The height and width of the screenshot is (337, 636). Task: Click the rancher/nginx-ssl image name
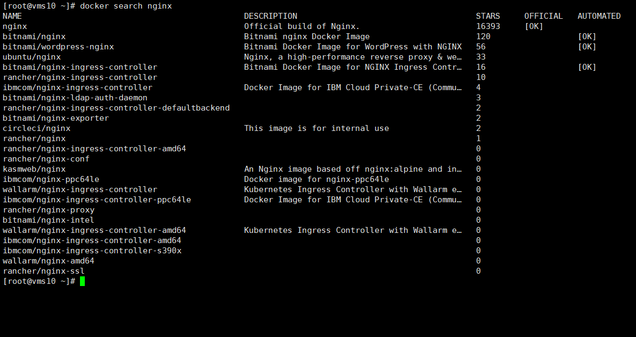(43, 271)
